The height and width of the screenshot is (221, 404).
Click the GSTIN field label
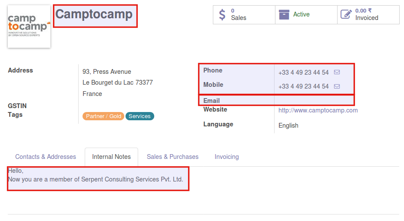pyautogui.click(x=17, y=106)
